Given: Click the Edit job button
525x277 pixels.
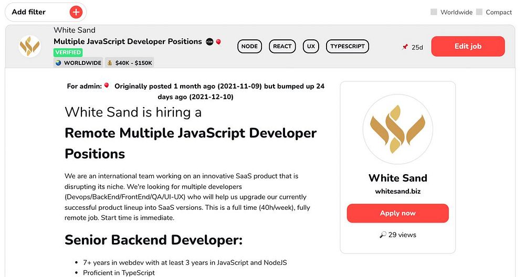Looking at the screenshot, I should click(468, 46).
